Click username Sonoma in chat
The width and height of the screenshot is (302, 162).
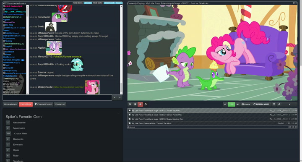tap(42, 73)
